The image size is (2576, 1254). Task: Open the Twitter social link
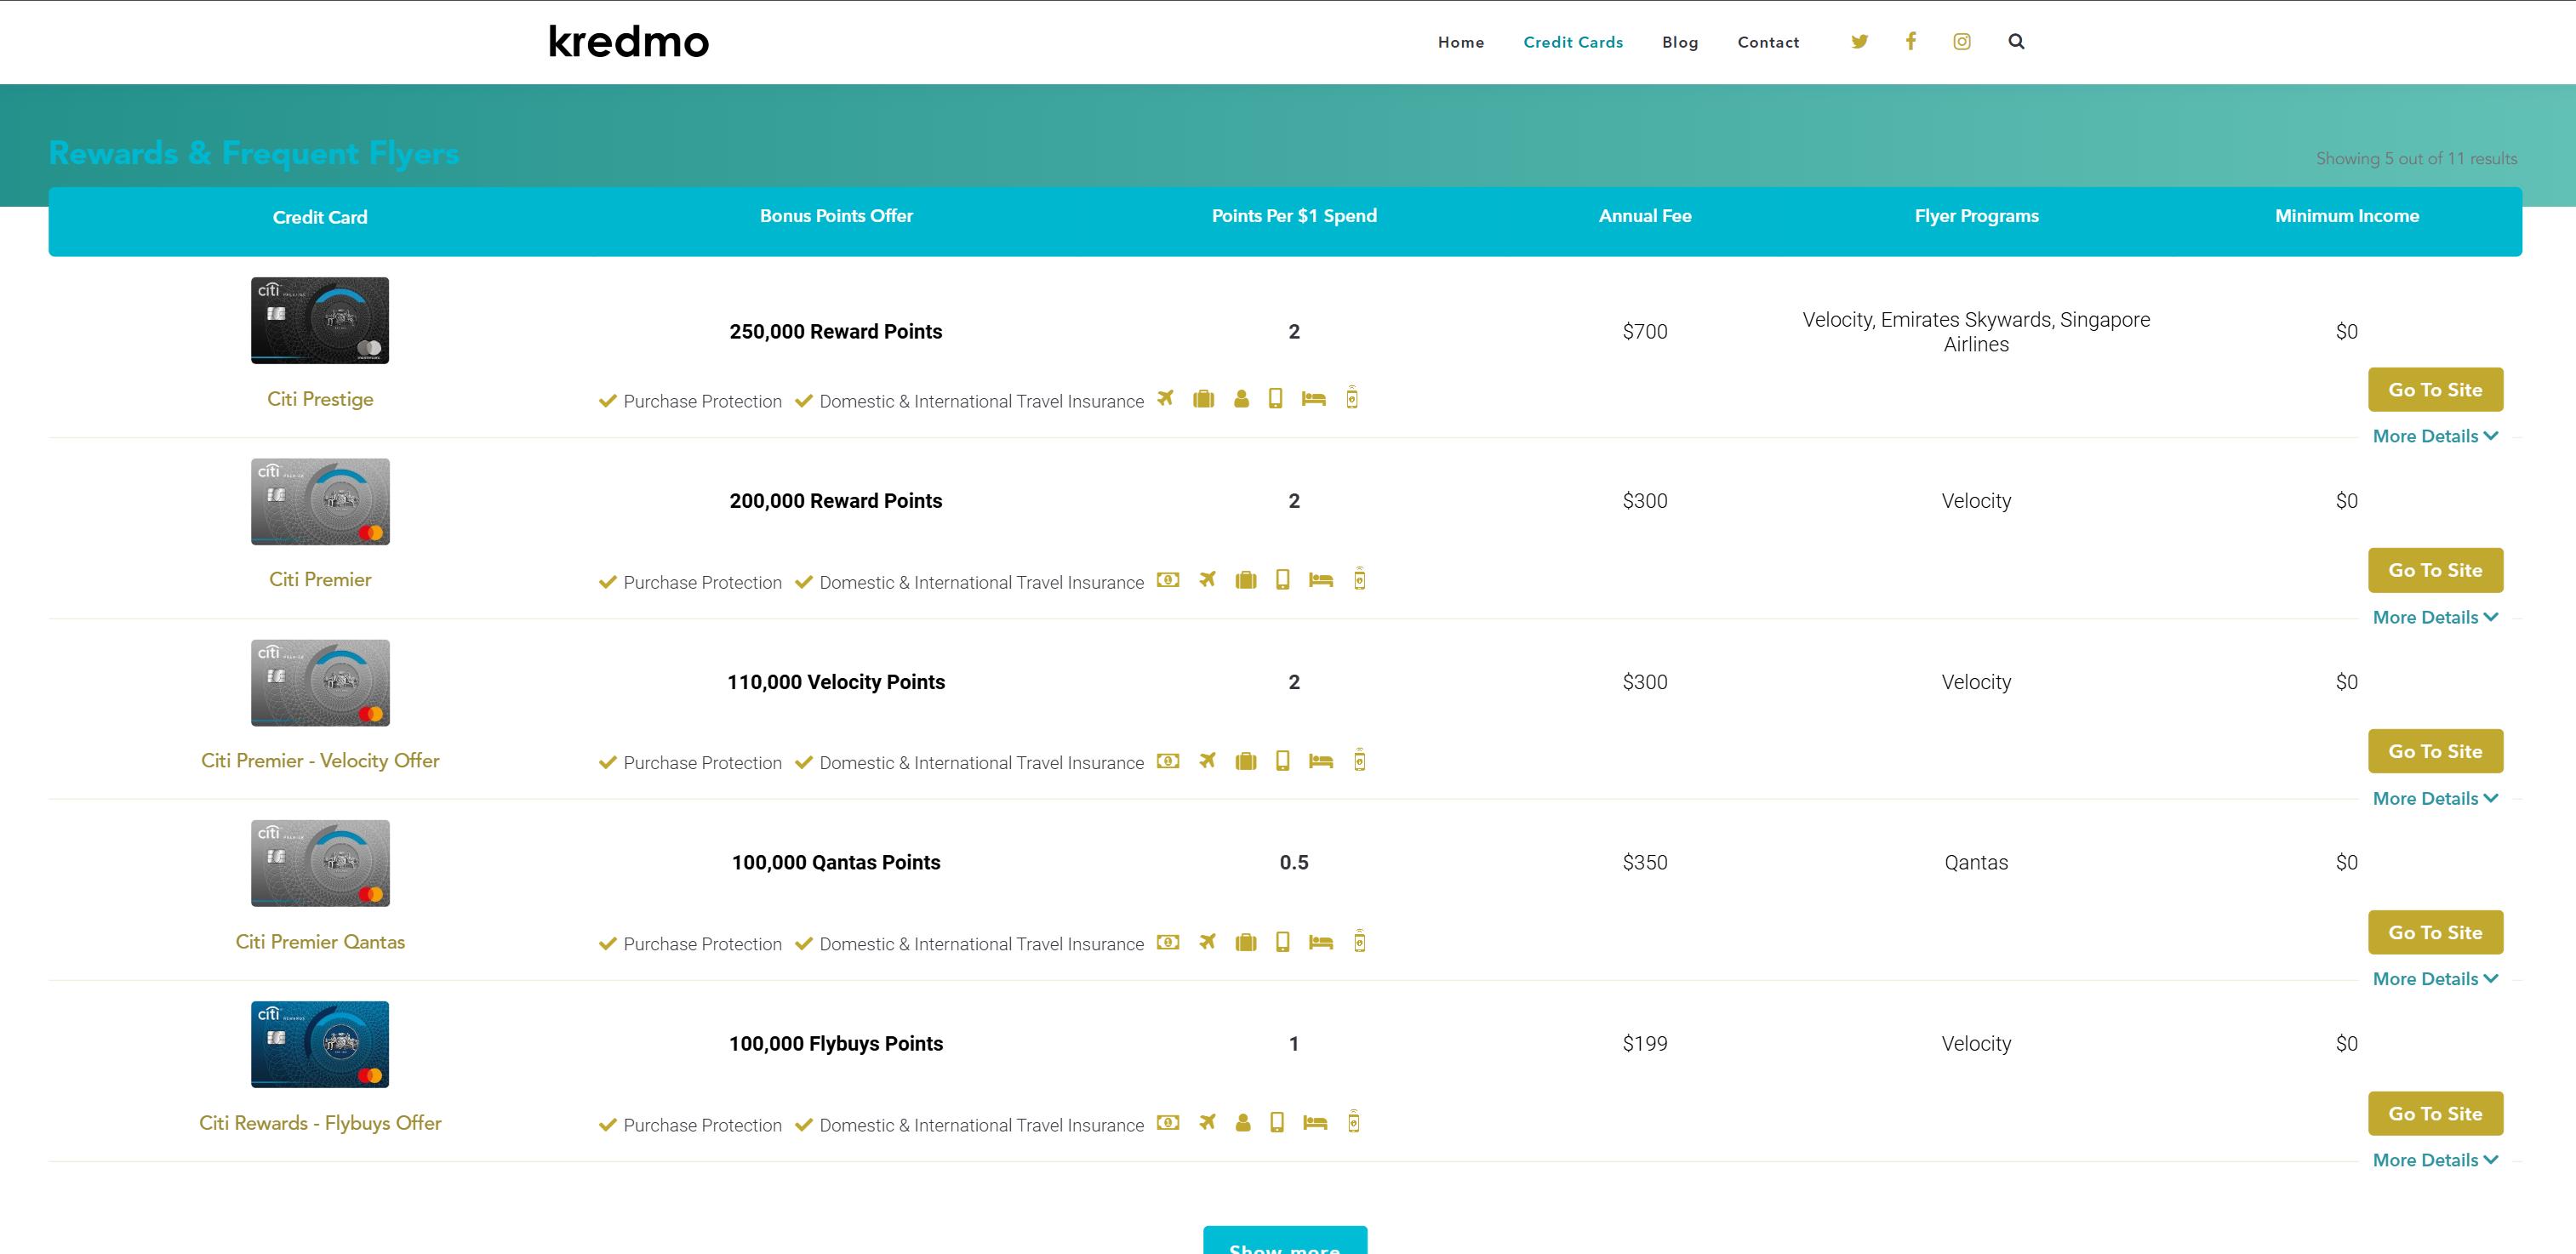pos(1859,42)
